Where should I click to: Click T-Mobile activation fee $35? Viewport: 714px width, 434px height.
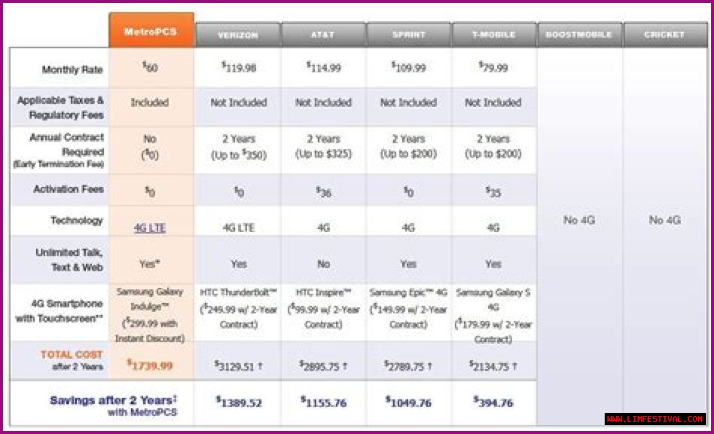(x=493, y=191)
